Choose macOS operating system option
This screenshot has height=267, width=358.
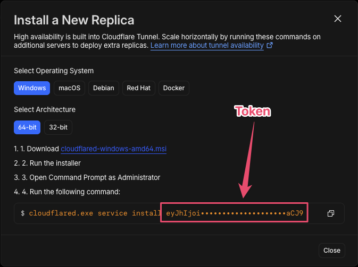click(69, 88)
